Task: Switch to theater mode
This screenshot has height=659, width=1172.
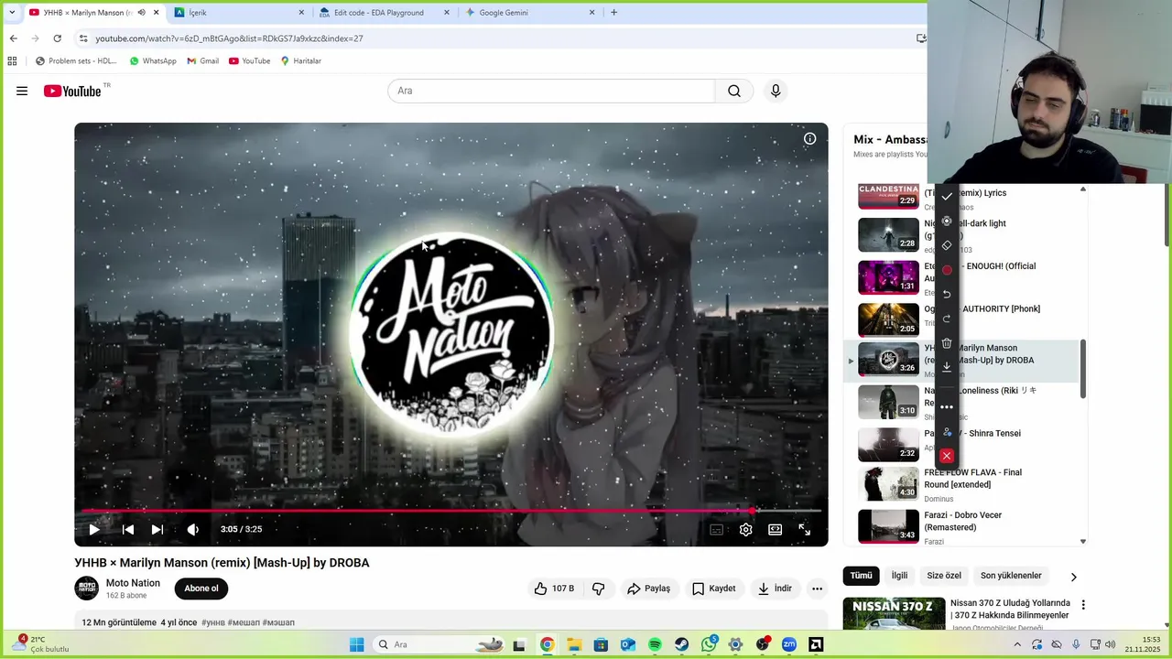Action: (776, 529)
